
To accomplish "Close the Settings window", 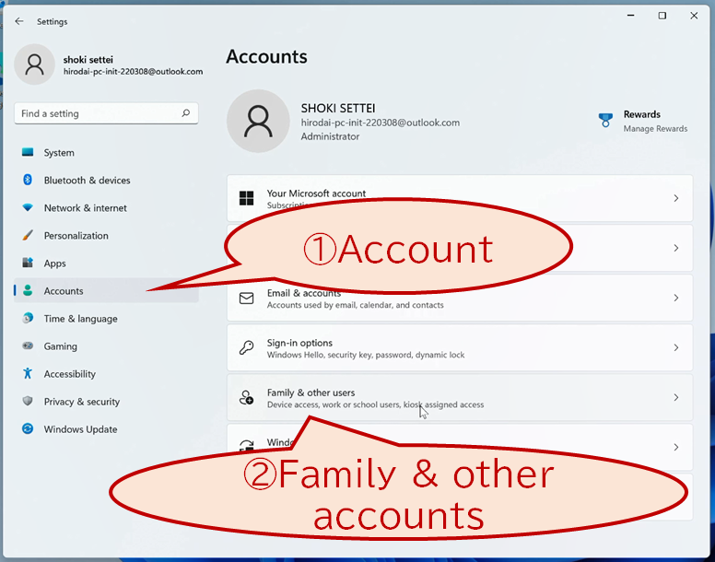I will tap(694, 16).
